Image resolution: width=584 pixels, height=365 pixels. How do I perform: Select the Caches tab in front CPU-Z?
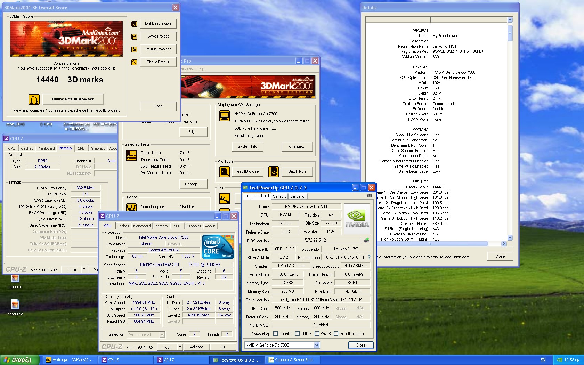(x=123, y=226)
